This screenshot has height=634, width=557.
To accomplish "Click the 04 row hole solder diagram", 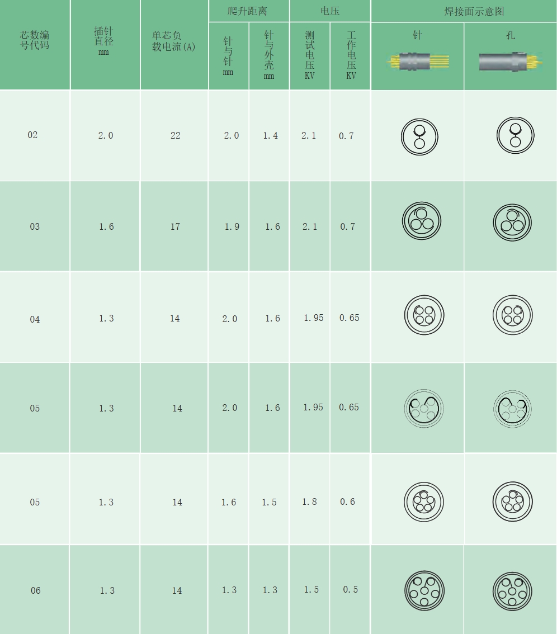I will pos(512,315).
